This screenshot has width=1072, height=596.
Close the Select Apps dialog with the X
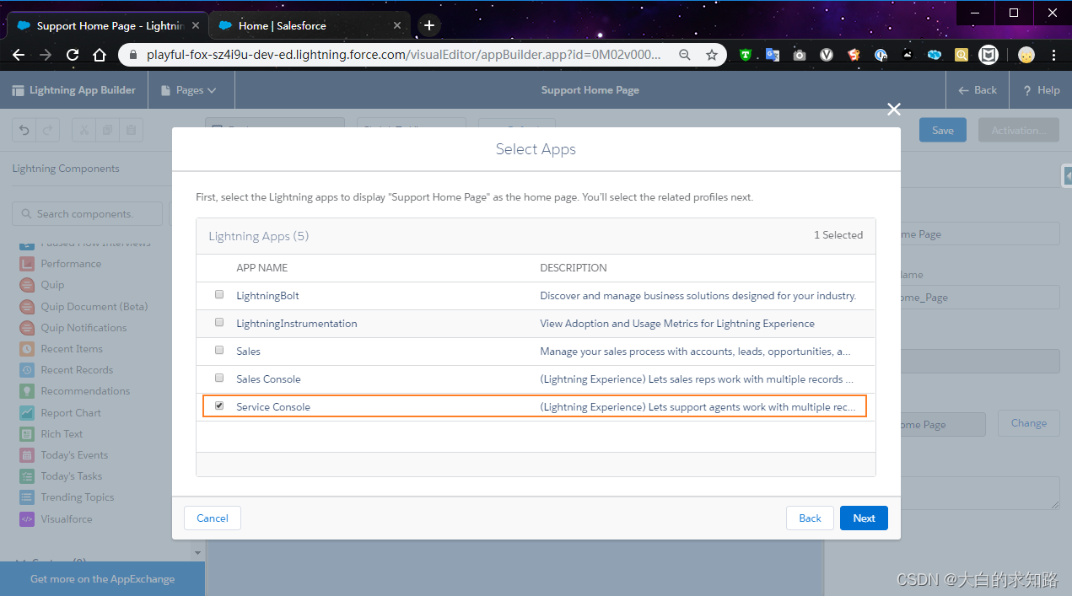(894, 109)
